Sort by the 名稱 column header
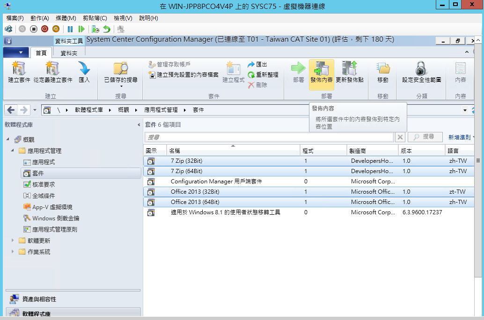The image size is (484, 320). tap(233, 151)
